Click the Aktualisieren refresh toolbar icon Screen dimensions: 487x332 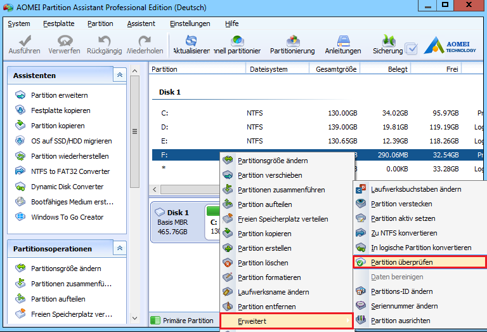(x=192, y=41)
